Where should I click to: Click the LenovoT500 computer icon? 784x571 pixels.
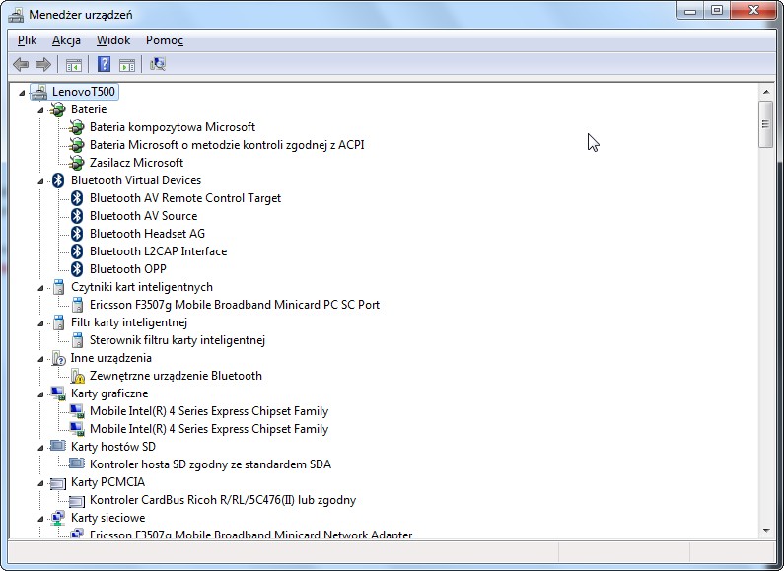[39, 92]
